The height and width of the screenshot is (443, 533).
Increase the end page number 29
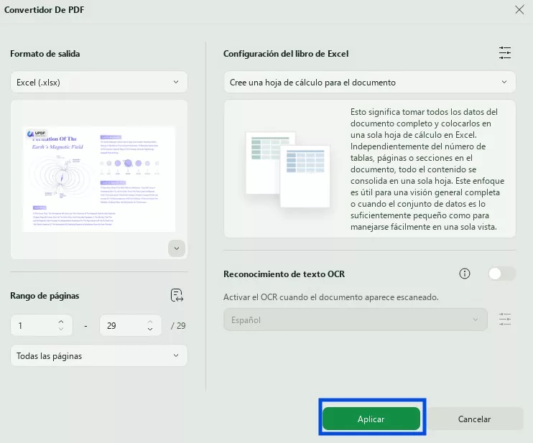coord(150,322)
